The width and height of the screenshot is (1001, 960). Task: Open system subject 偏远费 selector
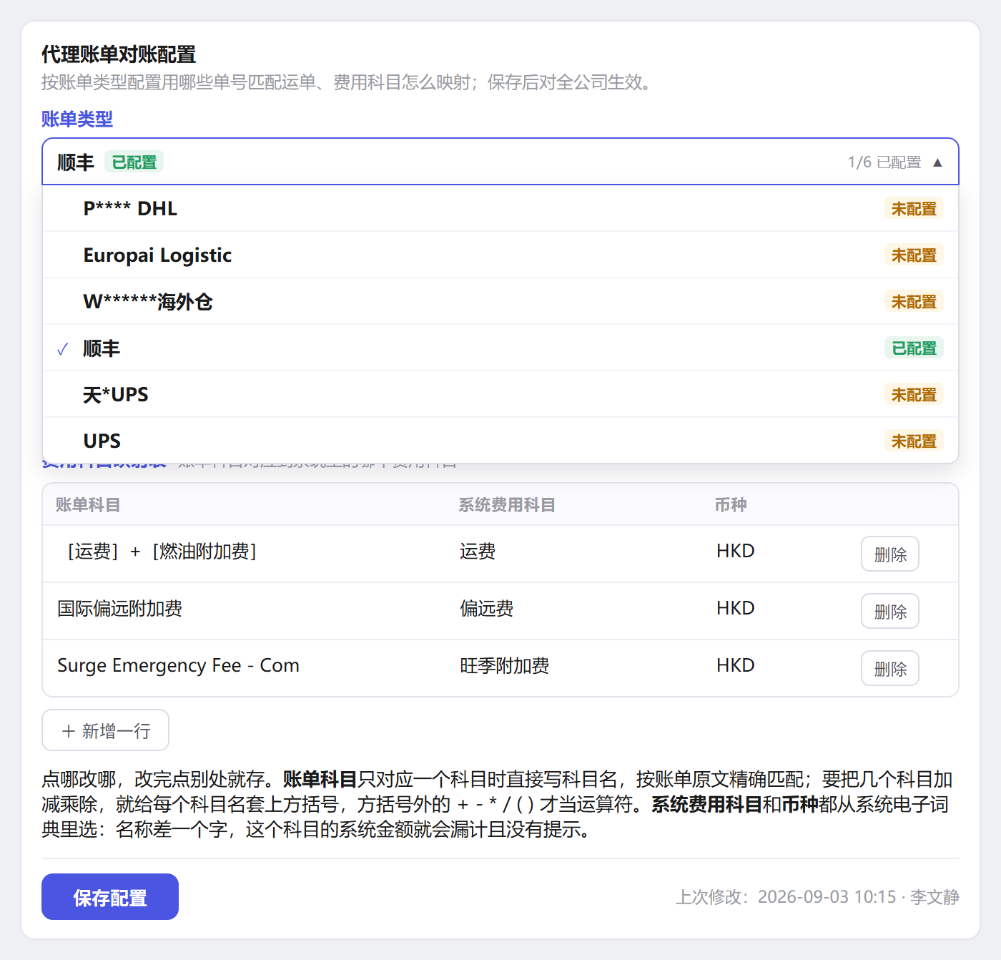click(487, 609)
